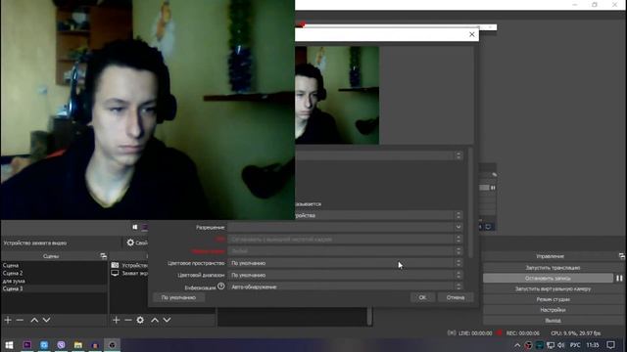Open the color space dropdown

coord(346,263)
